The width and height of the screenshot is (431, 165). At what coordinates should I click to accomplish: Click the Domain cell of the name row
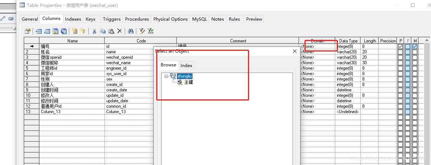317,52
